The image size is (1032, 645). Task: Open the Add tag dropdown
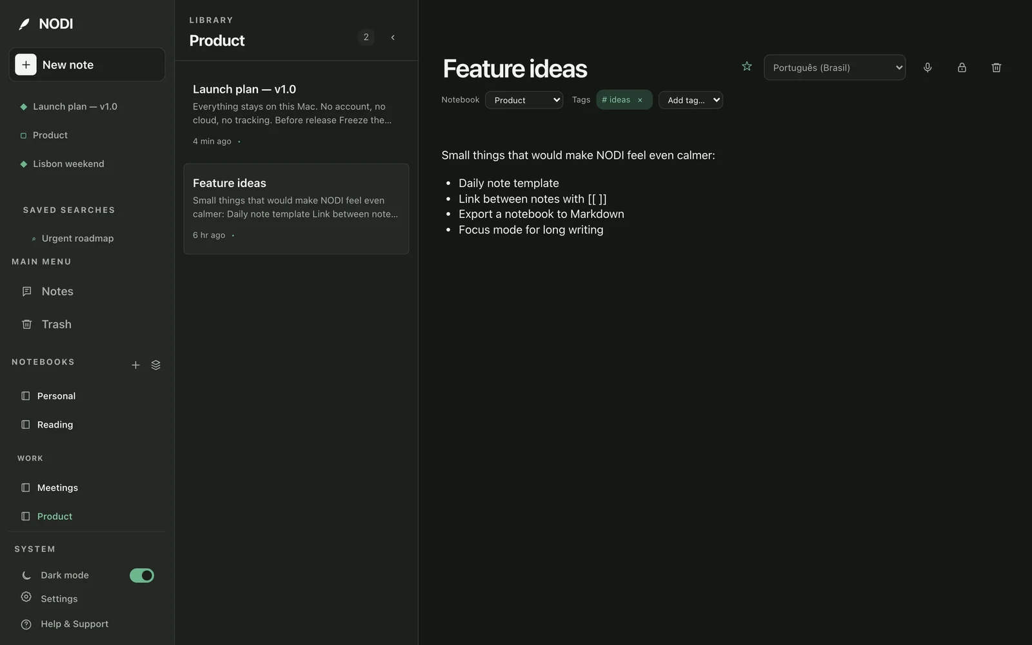(x=690, y=100)
